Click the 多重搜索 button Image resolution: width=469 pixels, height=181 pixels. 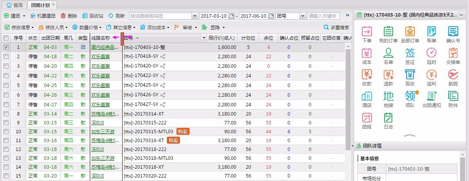336,28
